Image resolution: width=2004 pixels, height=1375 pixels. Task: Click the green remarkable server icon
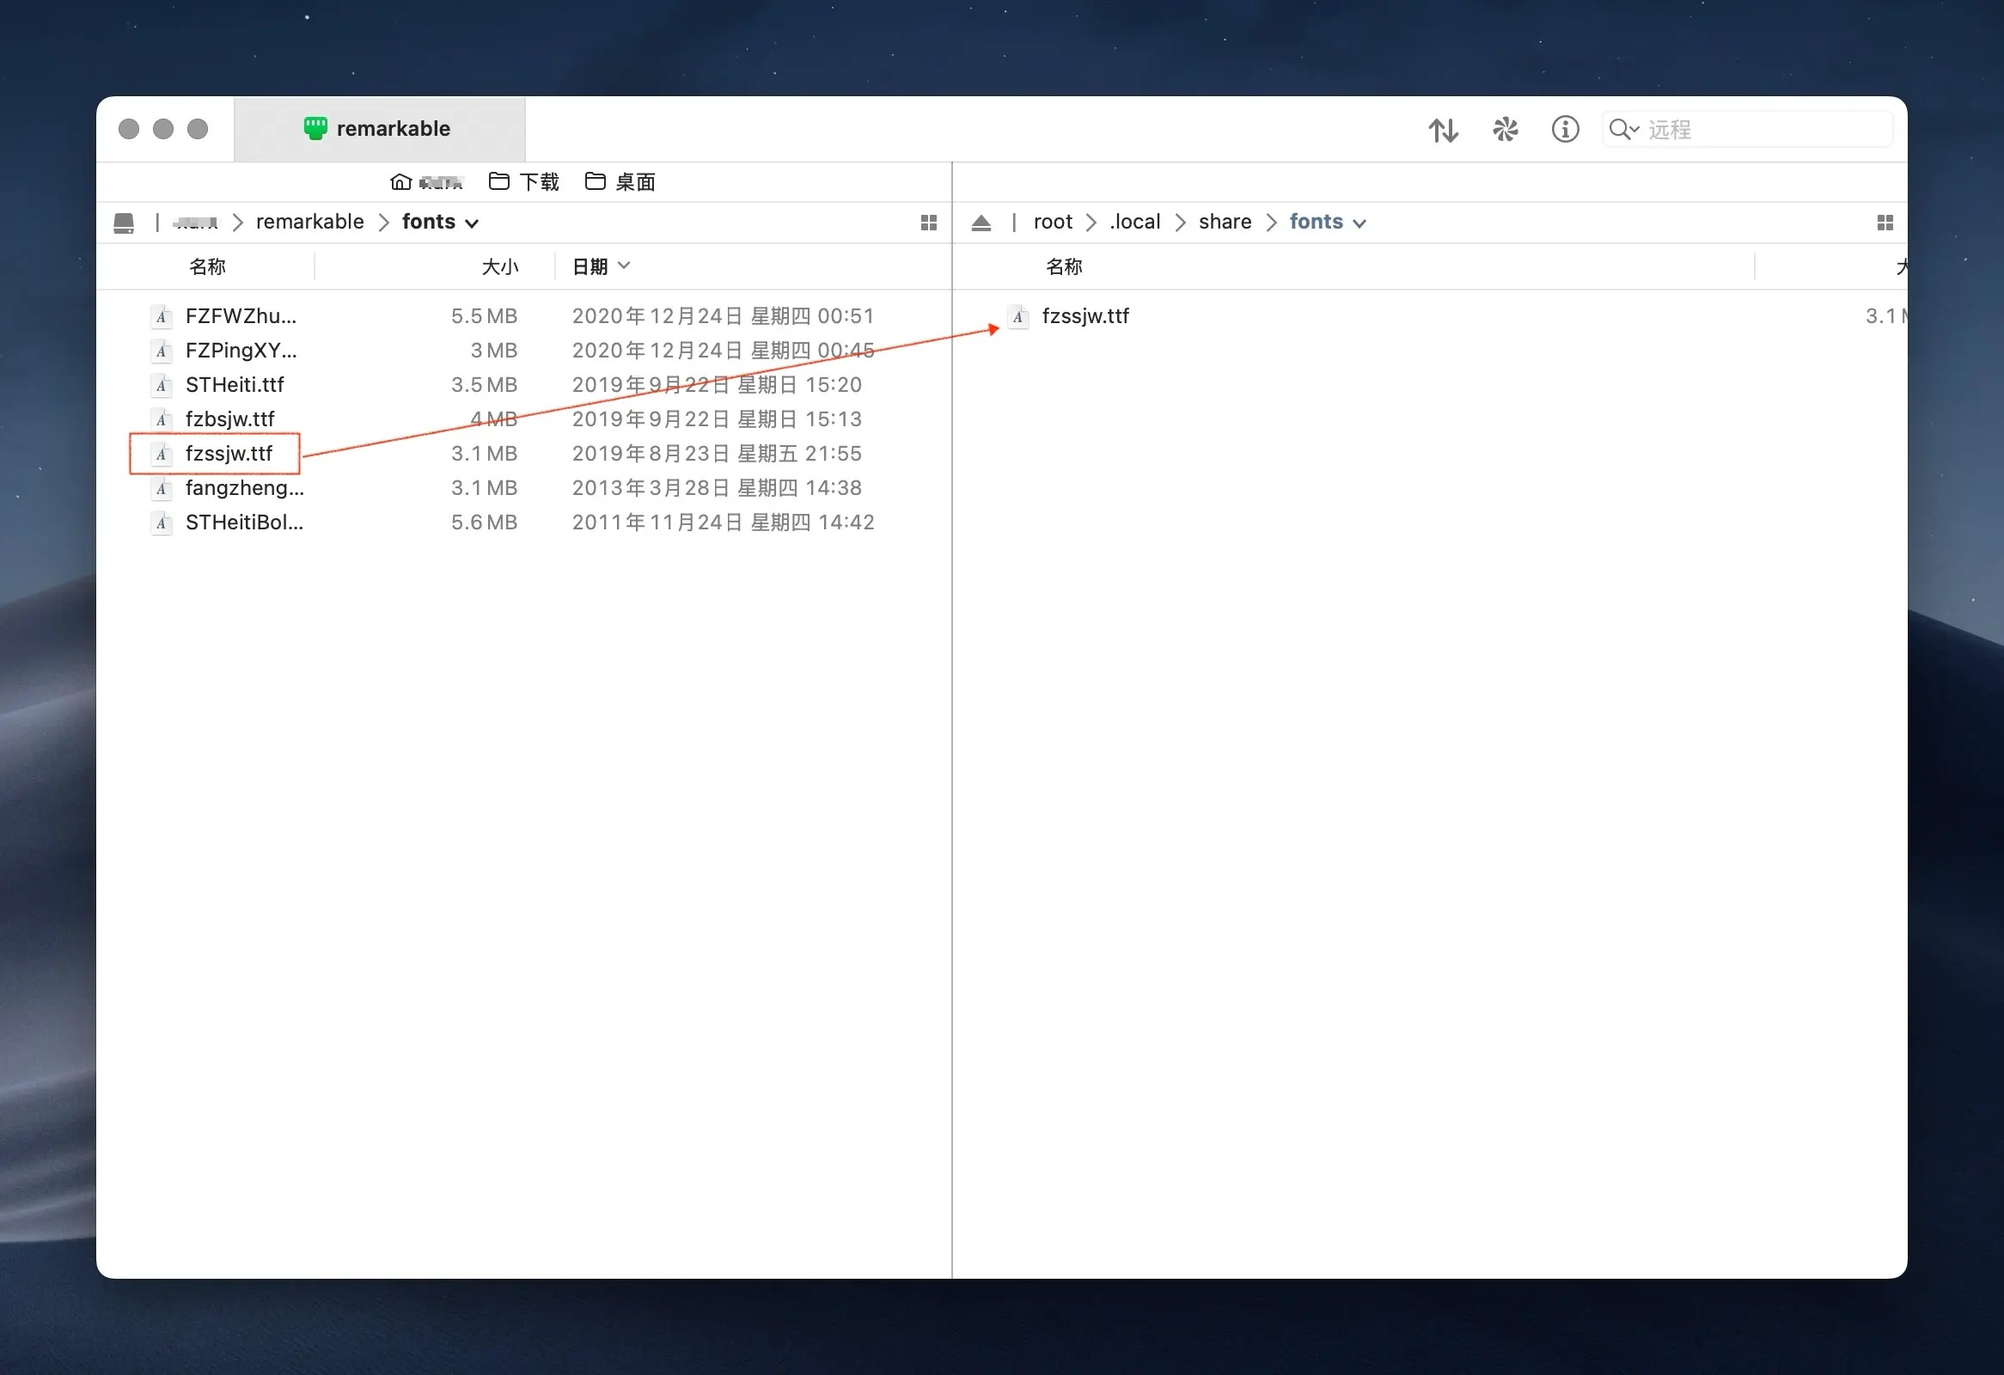coord(315,128)
